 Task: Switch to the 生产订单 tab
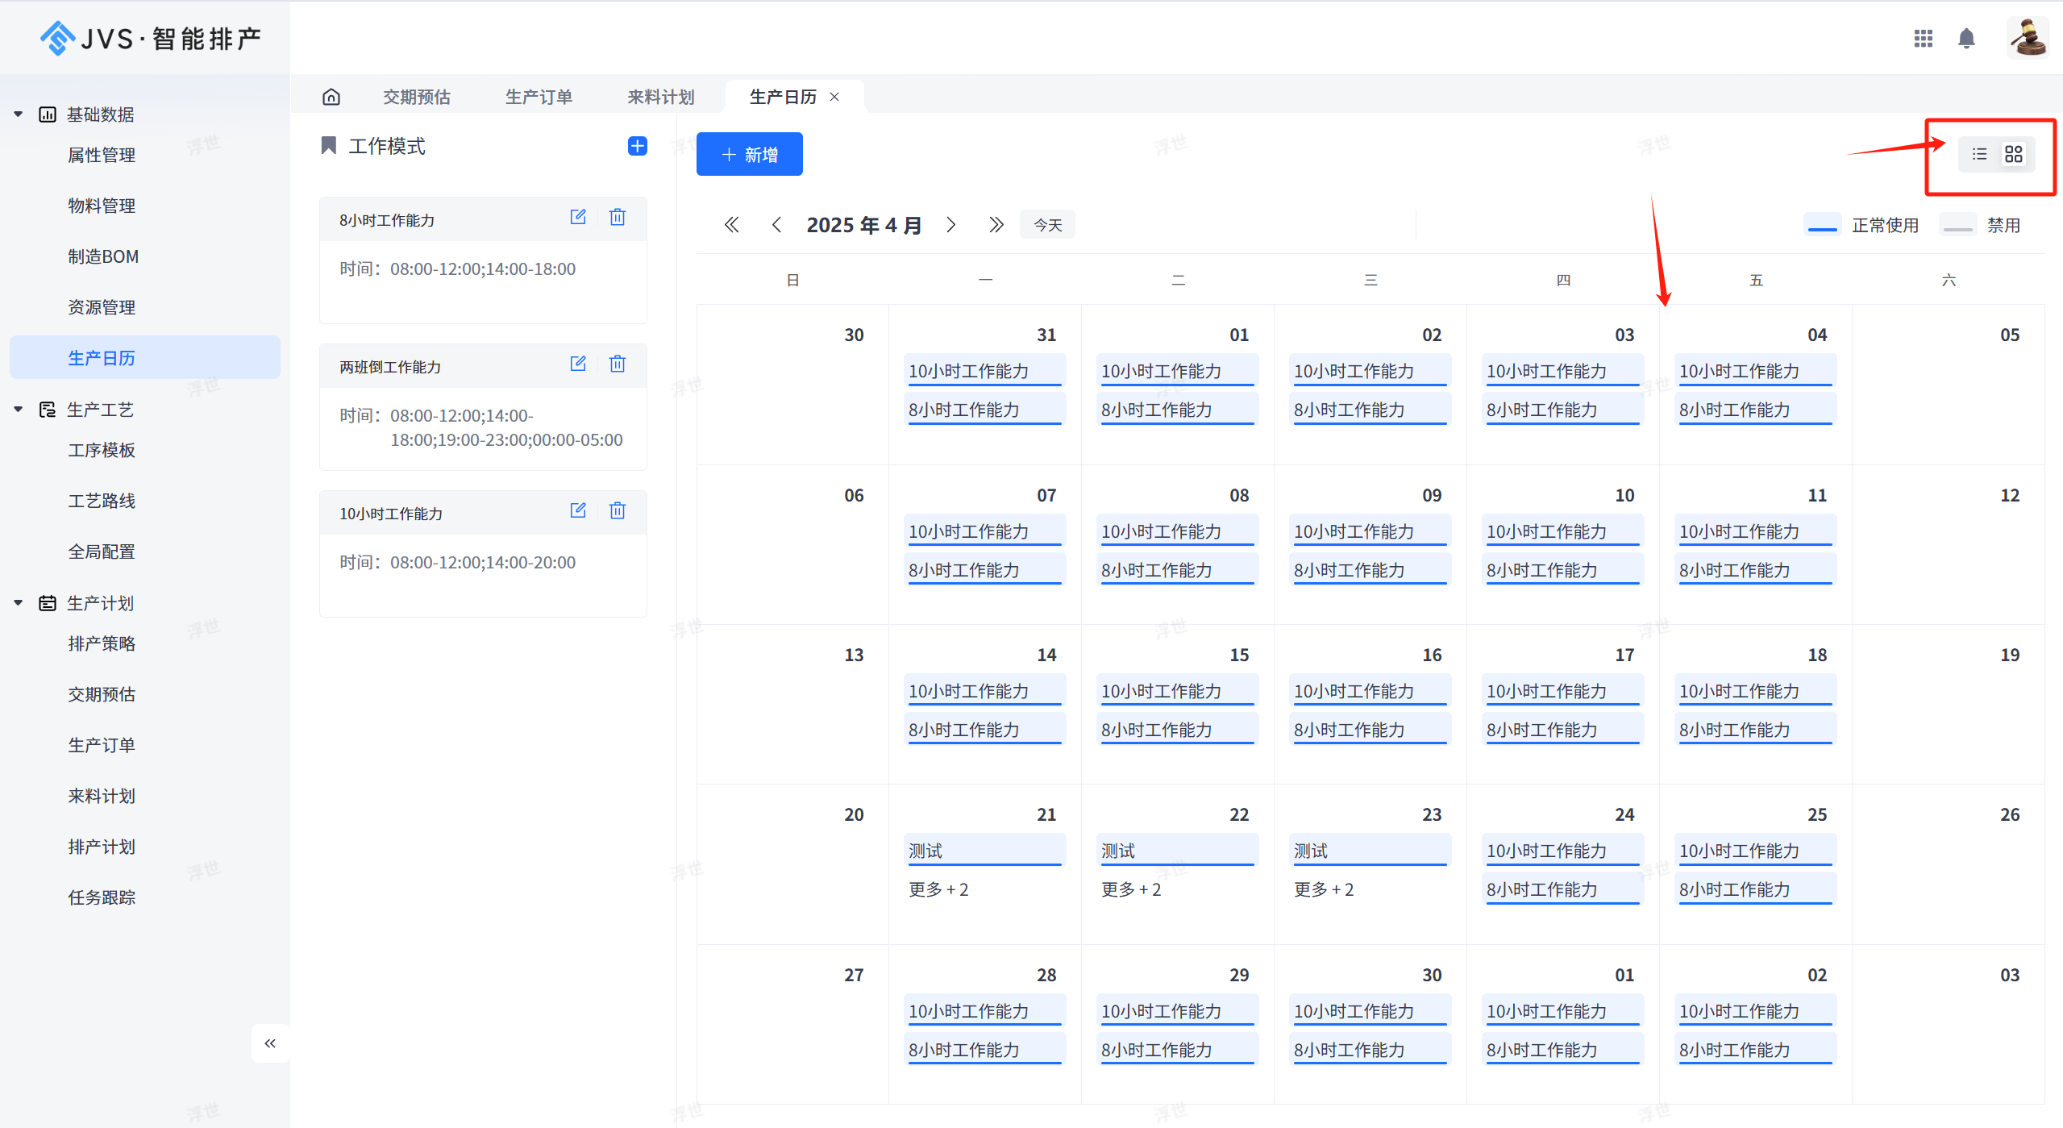pos(539,97)
